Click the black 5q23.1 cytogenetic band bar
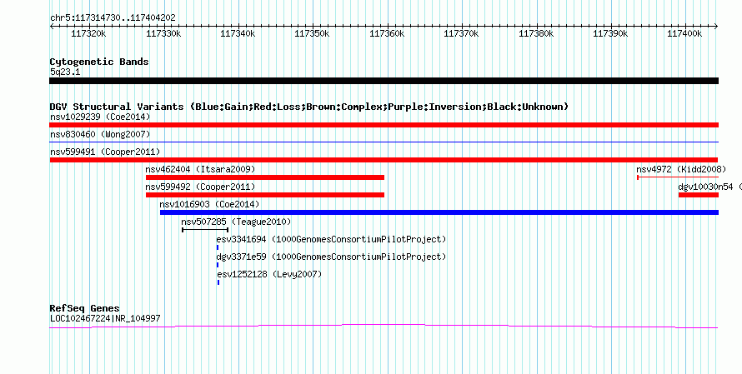Screen dimensions: 742x374 pyautogui.click(x=384, y=81)
